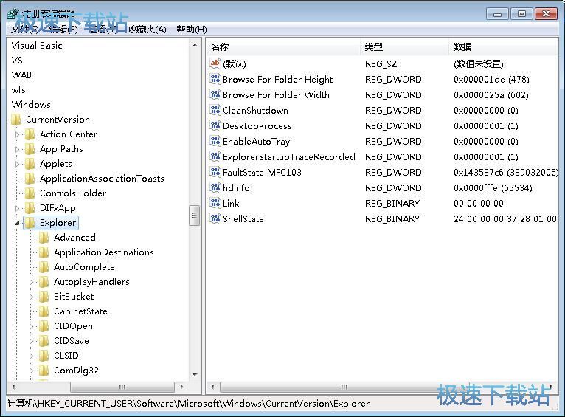This screenshot has width=565, height=417.
Task: Select the CIDOpen key label
Action: click(73, 326)
